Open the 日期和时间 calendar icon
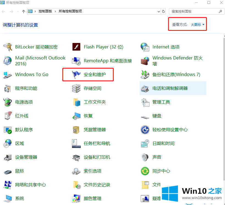225x205 pixels. tap(145, 143)
